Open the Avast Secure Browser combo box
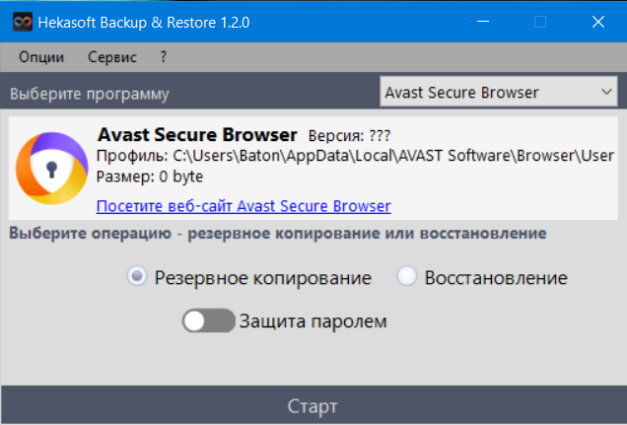This screenshot has width=627, height=425. click(498, 92)
